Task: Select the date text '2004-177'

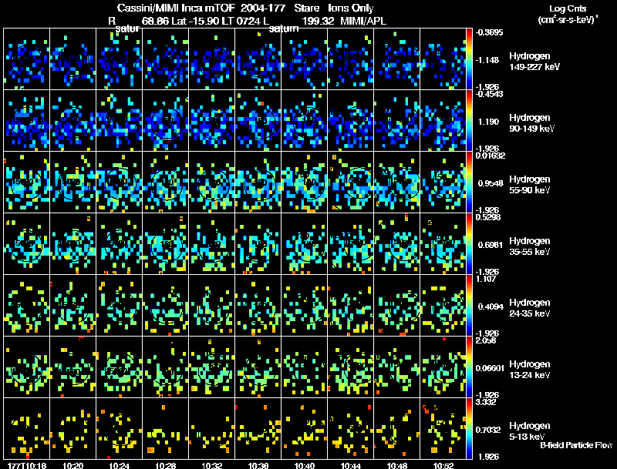Action: [263, 8]
